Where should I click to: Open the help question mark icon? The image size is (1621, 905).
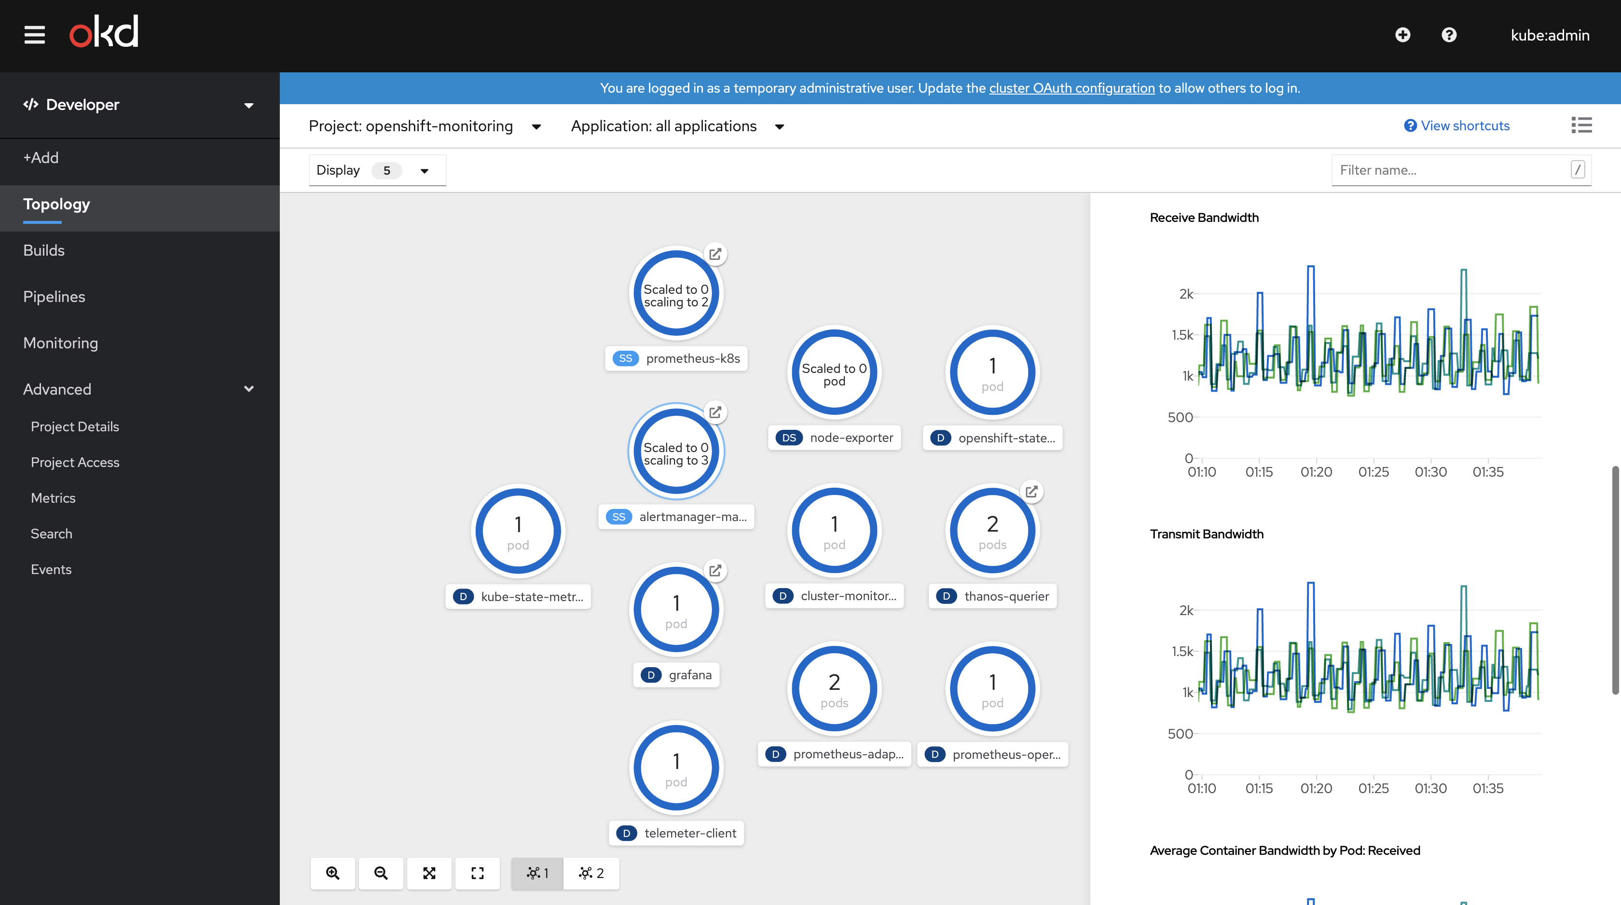pyautogui.click(x=1449, y=35)
